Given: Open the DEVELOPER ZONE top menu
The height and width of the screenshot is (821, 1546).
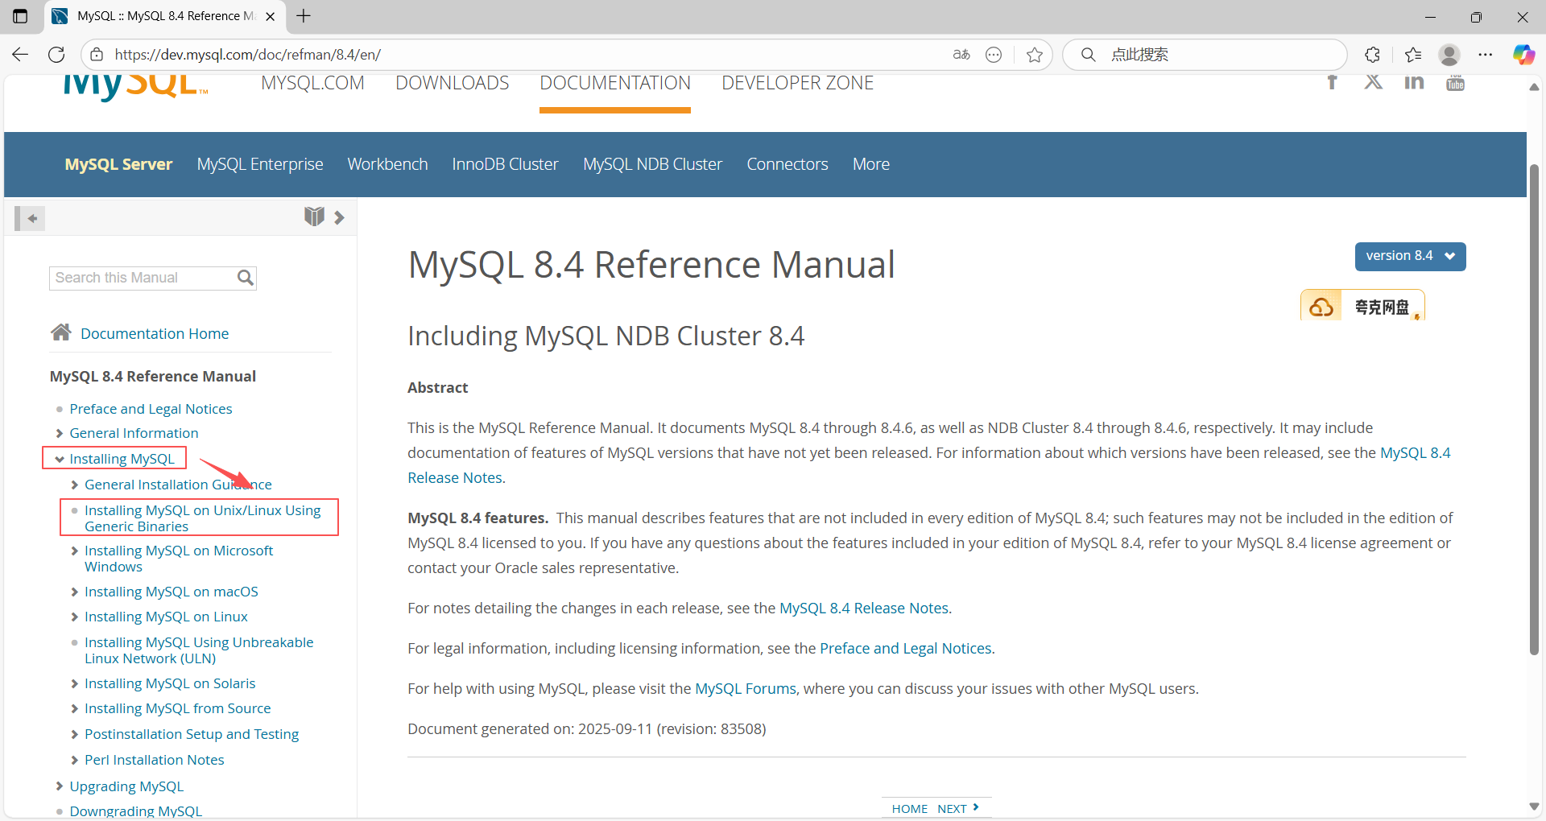Looking at the screenshot, I should [x=797, y=83].
